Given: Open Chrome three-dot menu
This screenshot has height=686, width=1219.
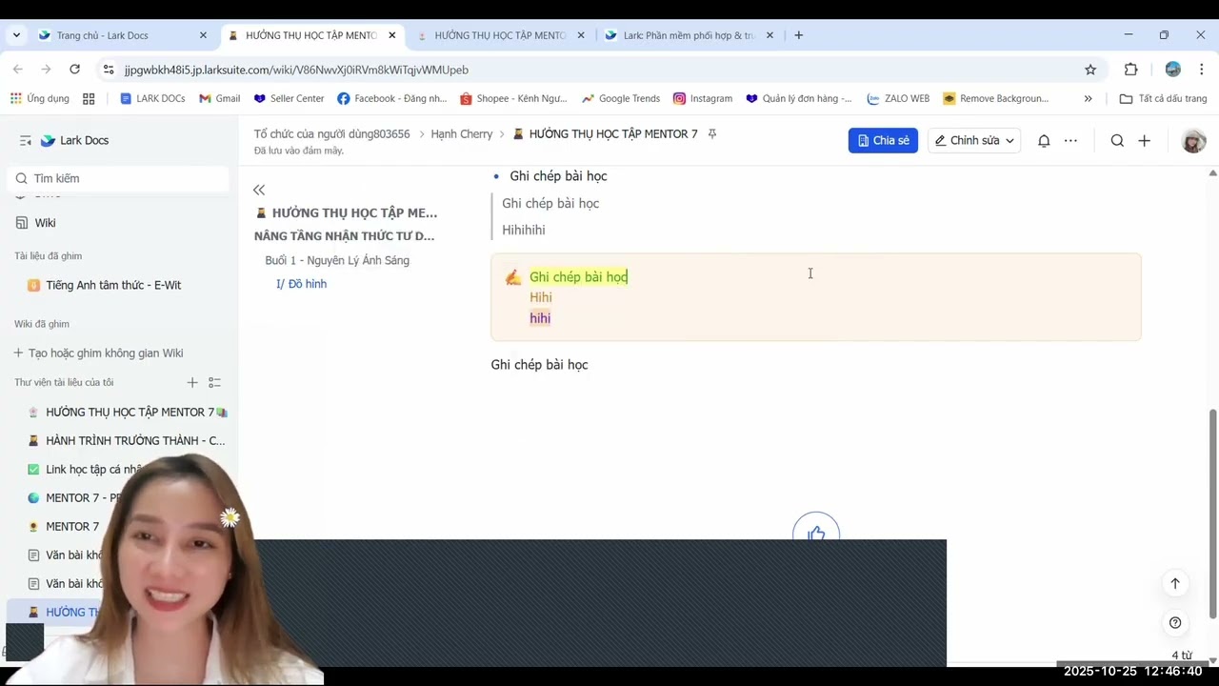Looking at the screenshot, I should tap(1202, 70).
